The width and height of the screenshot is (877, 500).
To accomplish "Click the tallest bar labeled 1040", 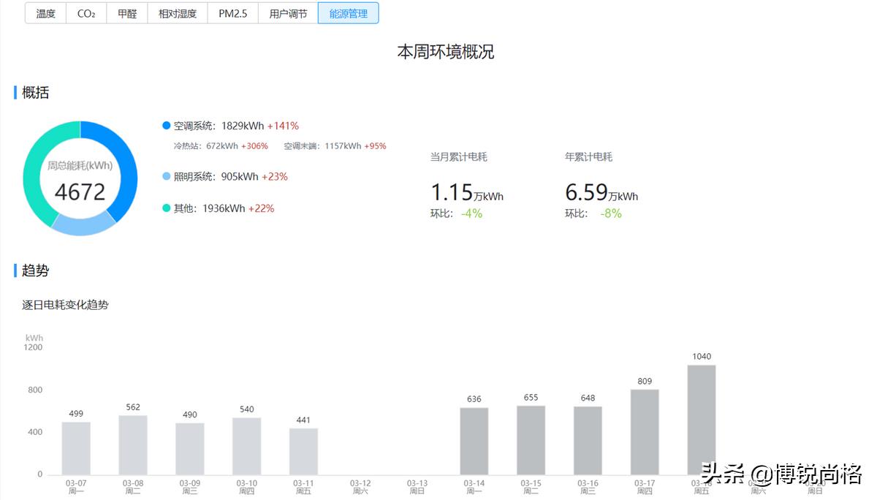I will click(x=702, y=420).
